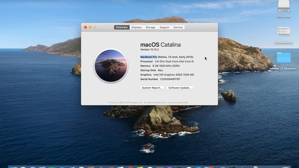Image resolution: width=299 pixels, height=168 pixels.
Task: Open the ESD-USB drive icon on desktop
Action: pyautogui.click(x=284, y=6)
